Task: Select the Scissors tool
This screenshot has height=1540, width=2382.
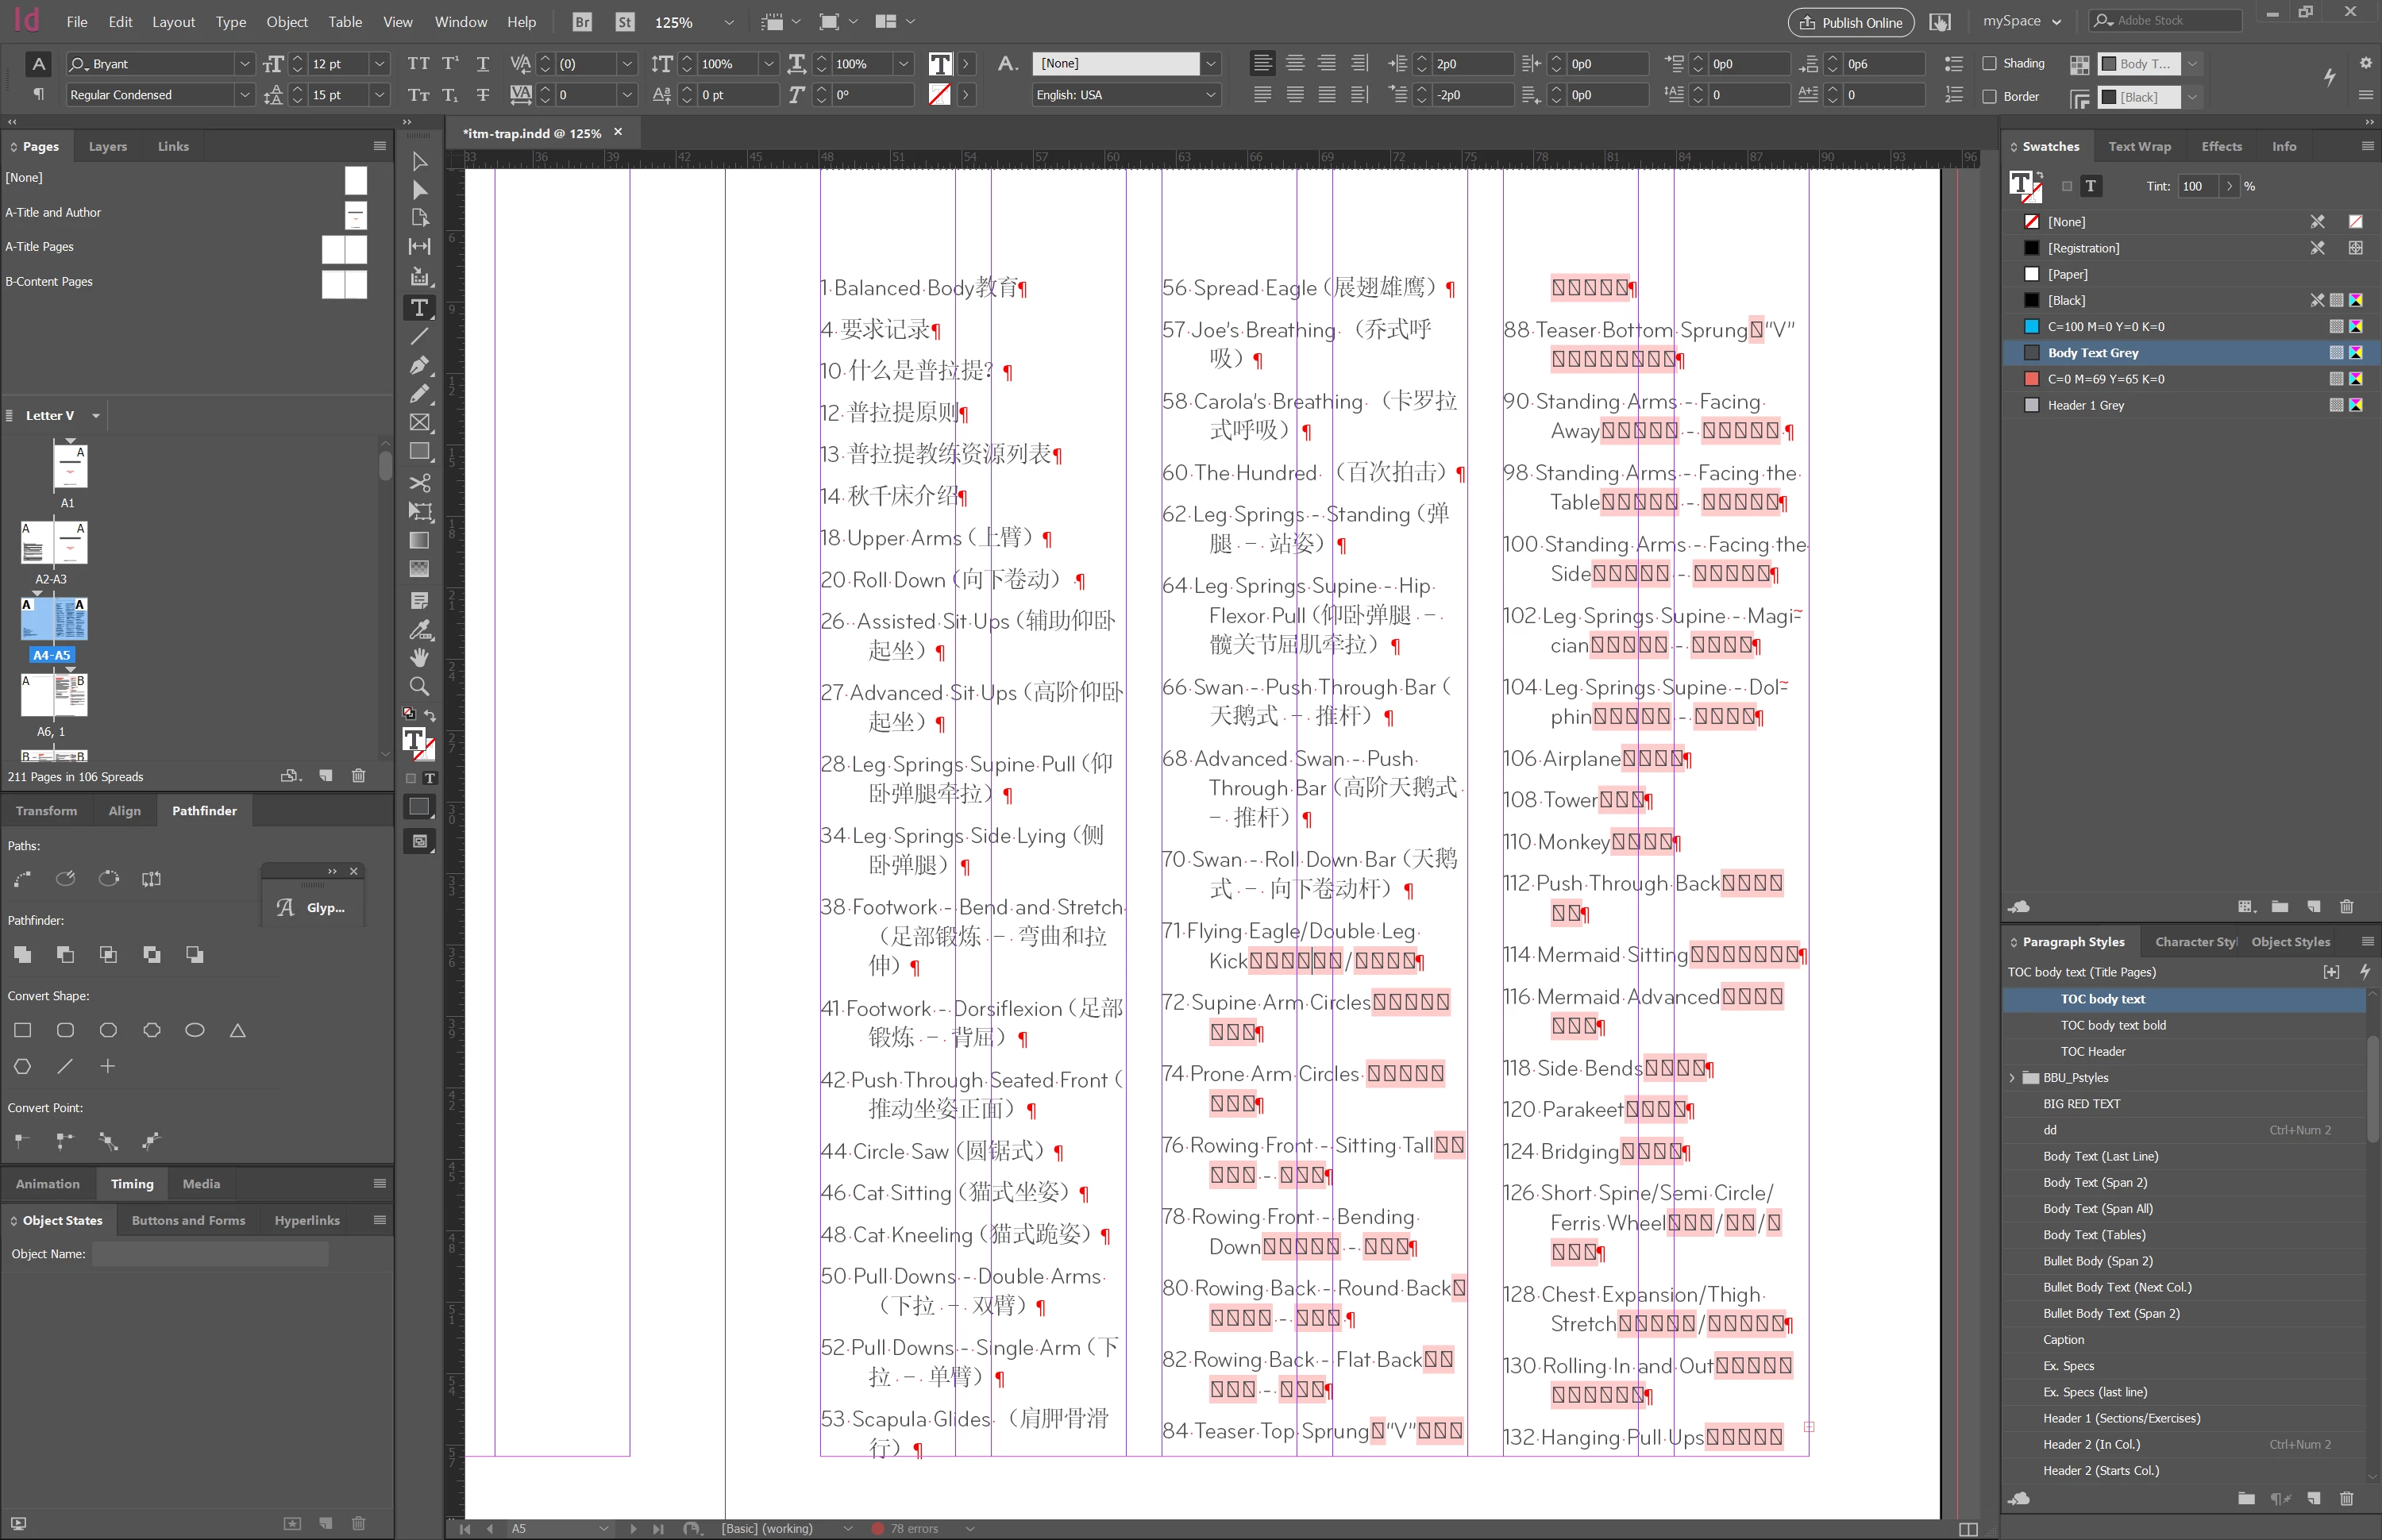Action: coord(420,483)
